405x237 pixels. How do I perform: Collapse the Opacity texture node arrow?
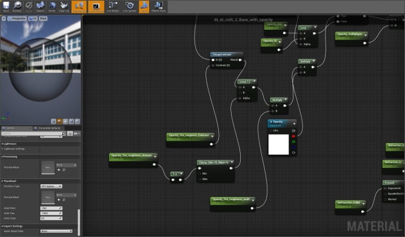pyautogui.click(x=294, y=124)
